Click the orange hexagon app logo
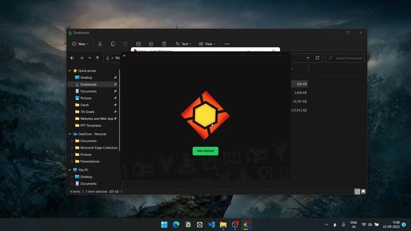Viewport: 411px width, 231px height. [205, 115]
